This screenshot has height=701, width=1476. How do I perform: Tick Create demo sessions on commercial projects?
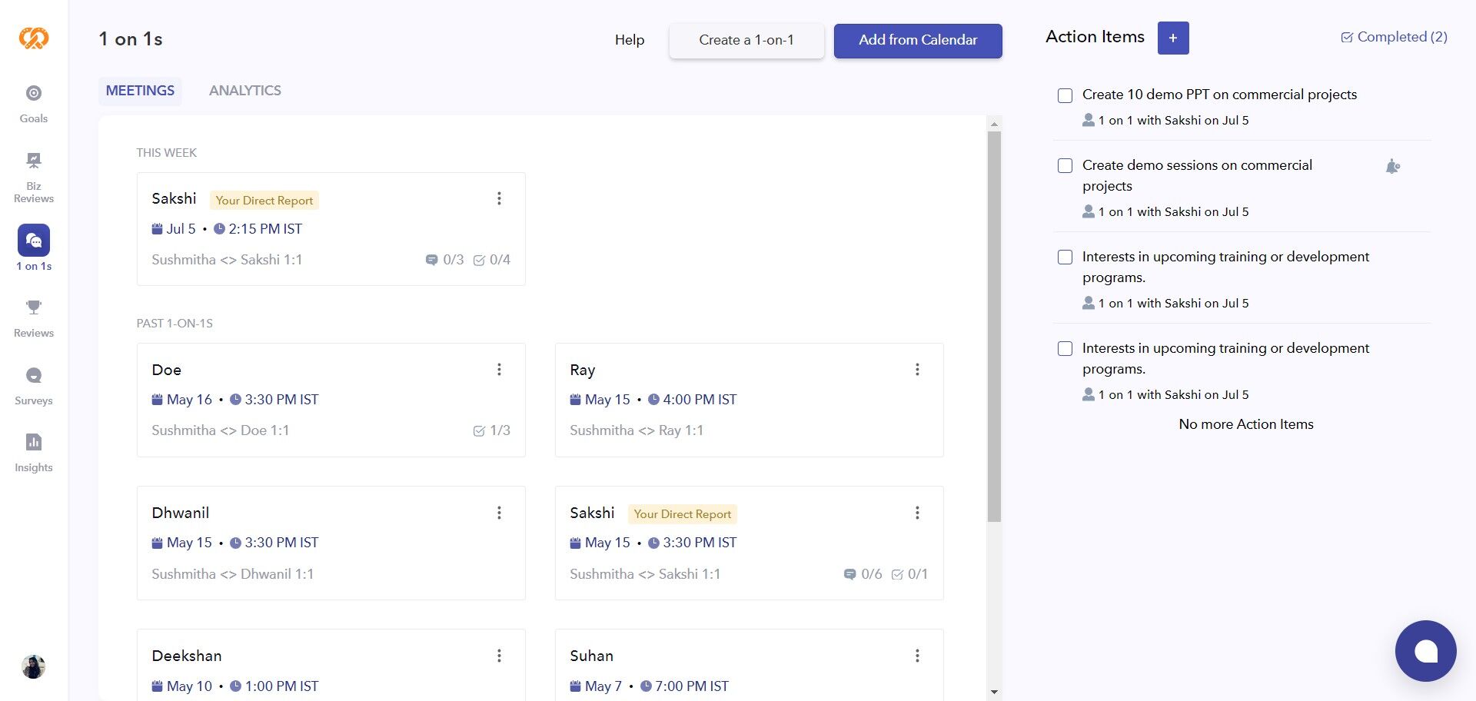[1065, 166]
